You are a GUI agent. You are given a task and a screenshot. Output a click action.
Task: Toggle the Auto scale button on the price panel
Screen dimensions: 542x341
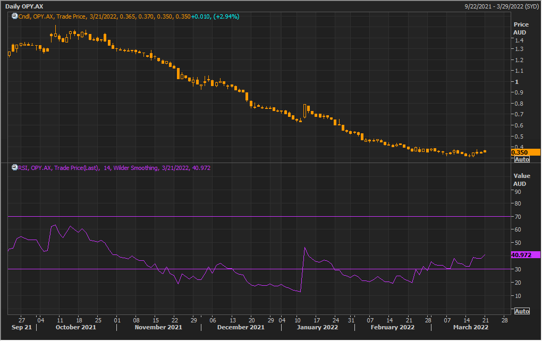click(x=522, y=159)
